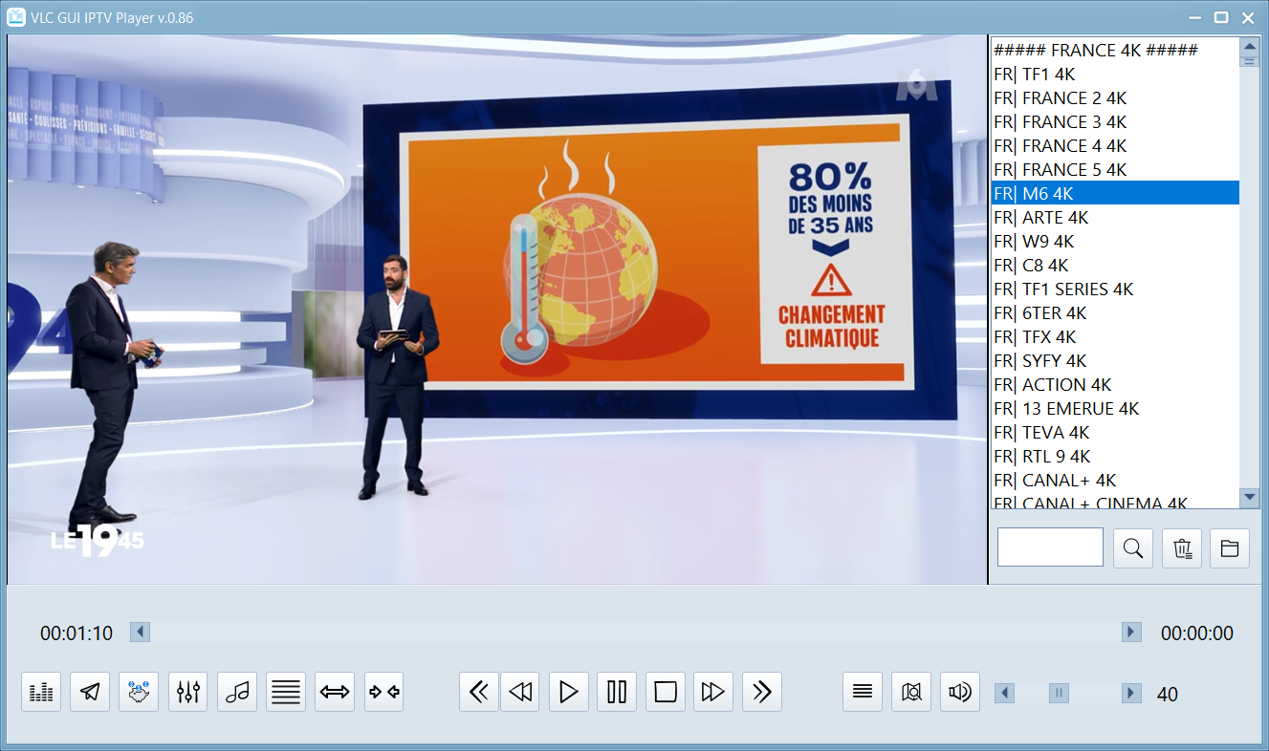Viewport: 1269px width, 751px height.
Task: Toggle mute with the speaker icon
Action: (x=960, y=692)
